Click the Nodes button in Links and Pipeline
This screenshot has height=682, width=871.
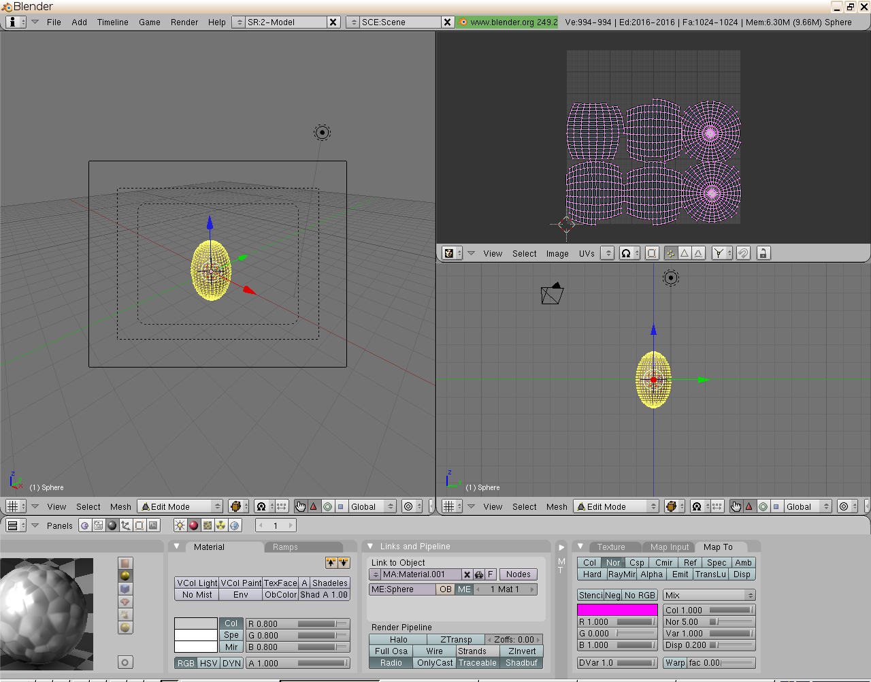[x=518, y=574]
